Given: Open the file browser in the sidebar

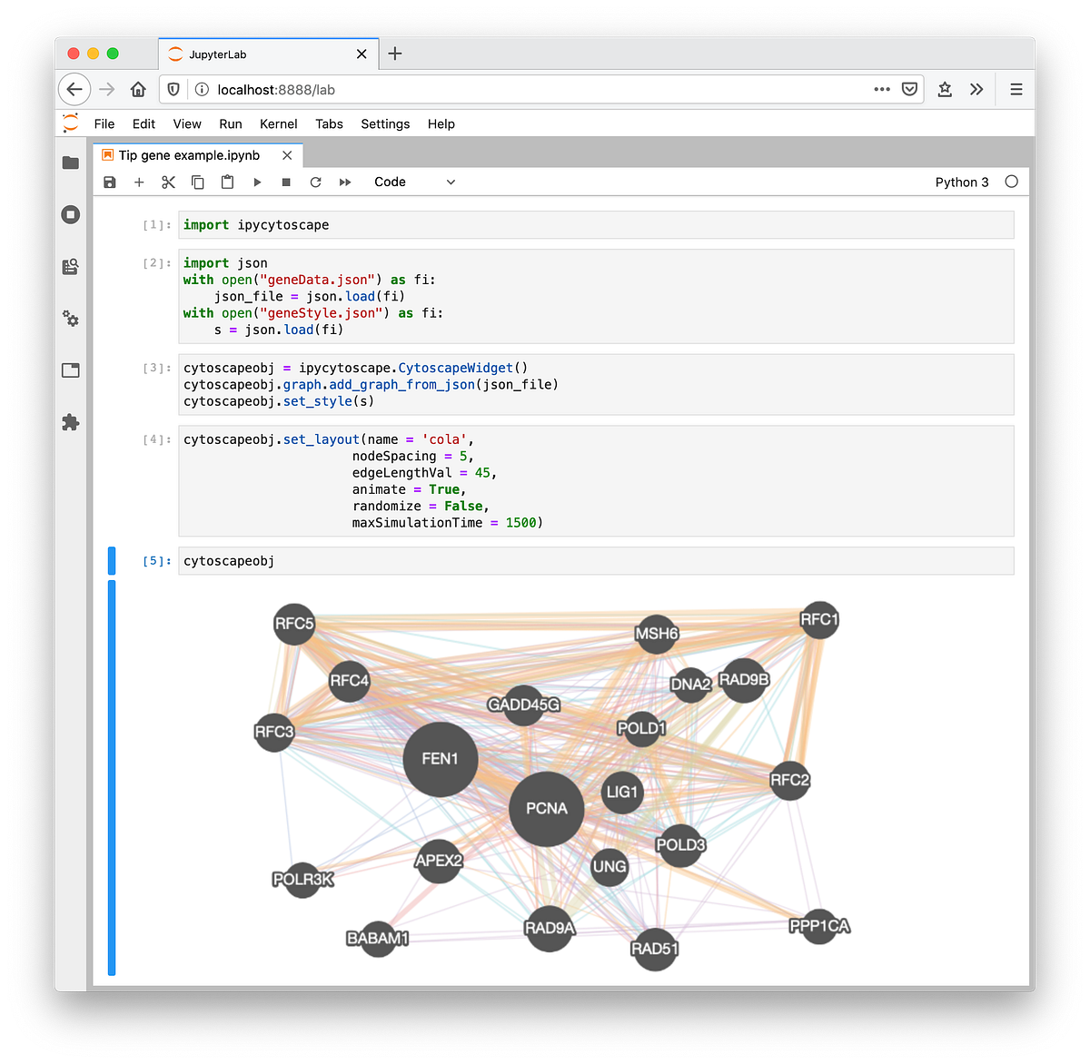Looking at the screenshot, I should tap(71, 162).
